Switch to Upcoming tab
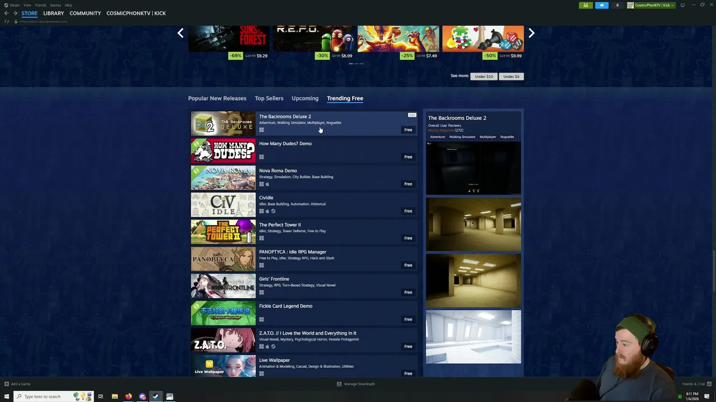 tap(305, 98)
